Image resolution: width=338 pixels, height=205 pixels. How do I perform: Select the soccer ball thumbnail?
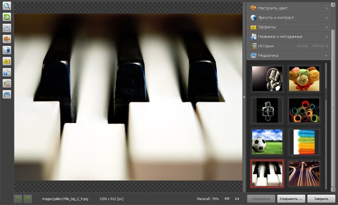point(267,141)
